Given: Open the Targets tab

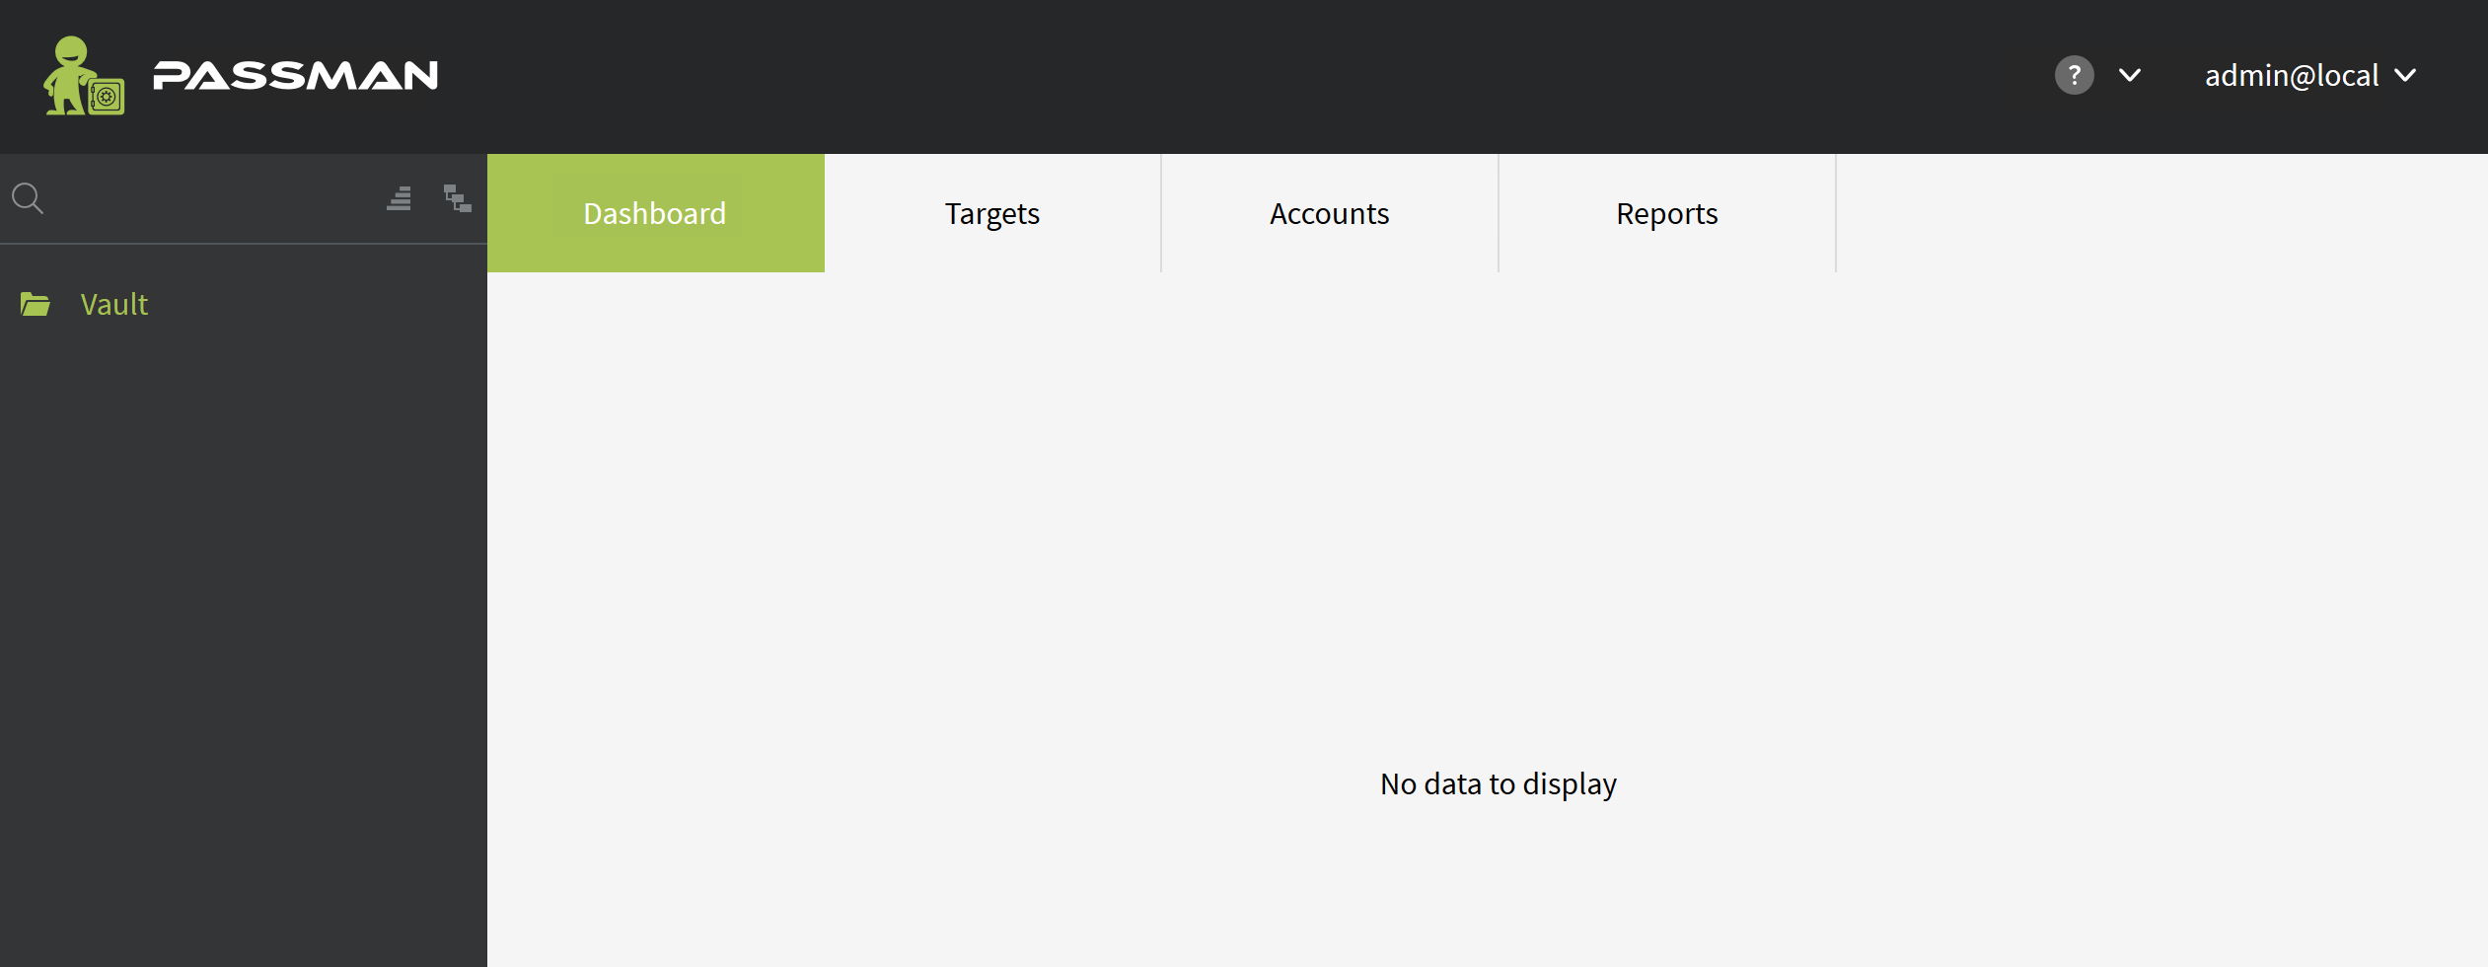Looking at the screenshot, I should [991, 213].
